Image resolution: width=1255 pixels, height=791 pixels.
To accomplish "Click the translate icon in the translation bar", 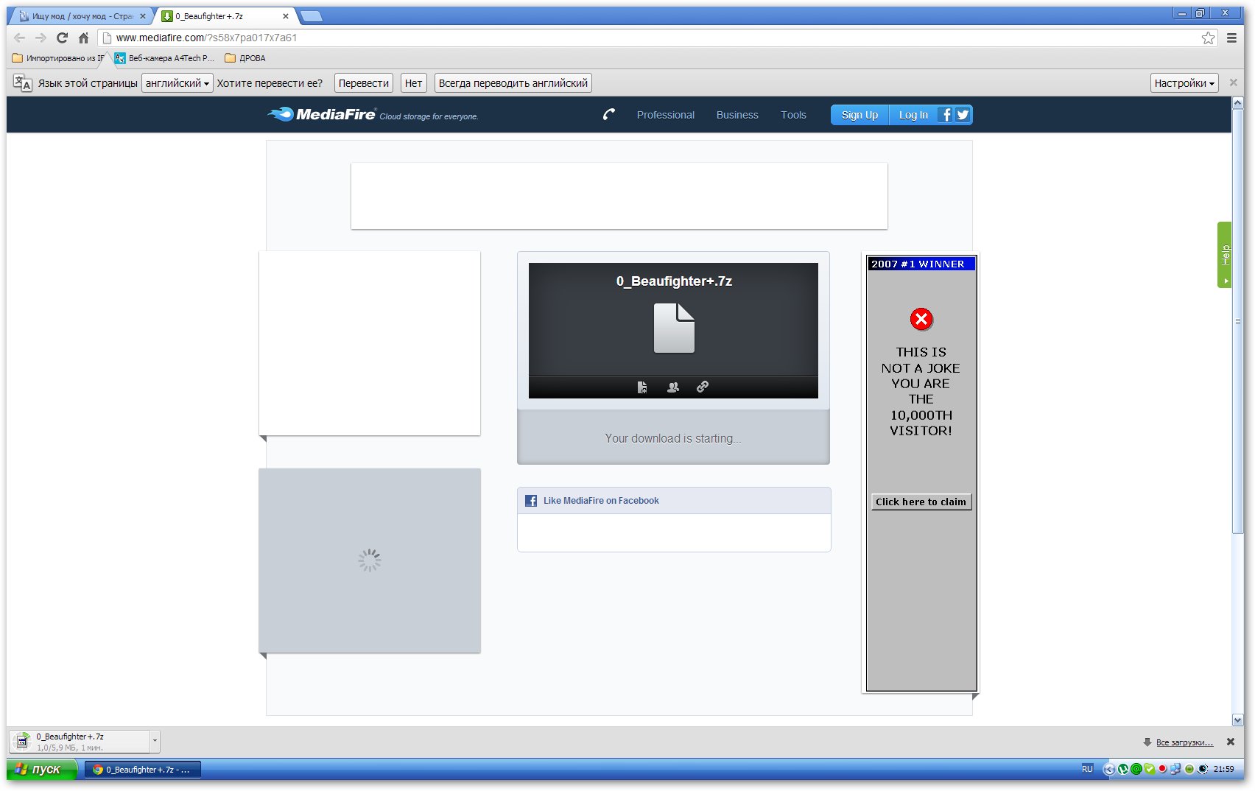I will (x=22, y=83).
